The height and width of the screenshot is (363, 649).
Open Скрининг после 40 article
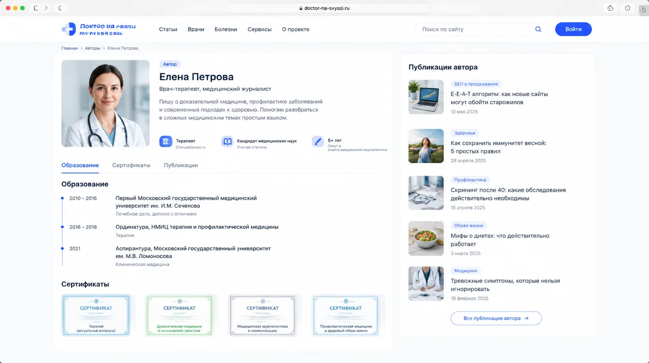pyautogui.click(x=508, y=194)
